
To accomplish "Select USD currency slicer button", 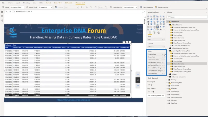I will (138, 74).
